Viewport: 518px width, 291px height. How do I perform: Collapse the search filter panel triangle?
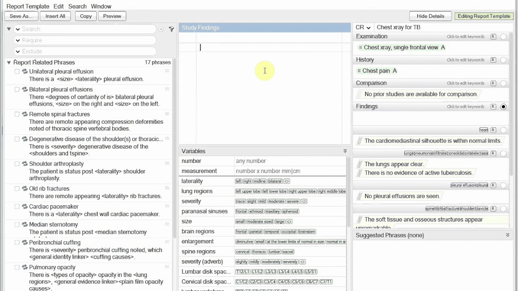[x=8, y=29]
